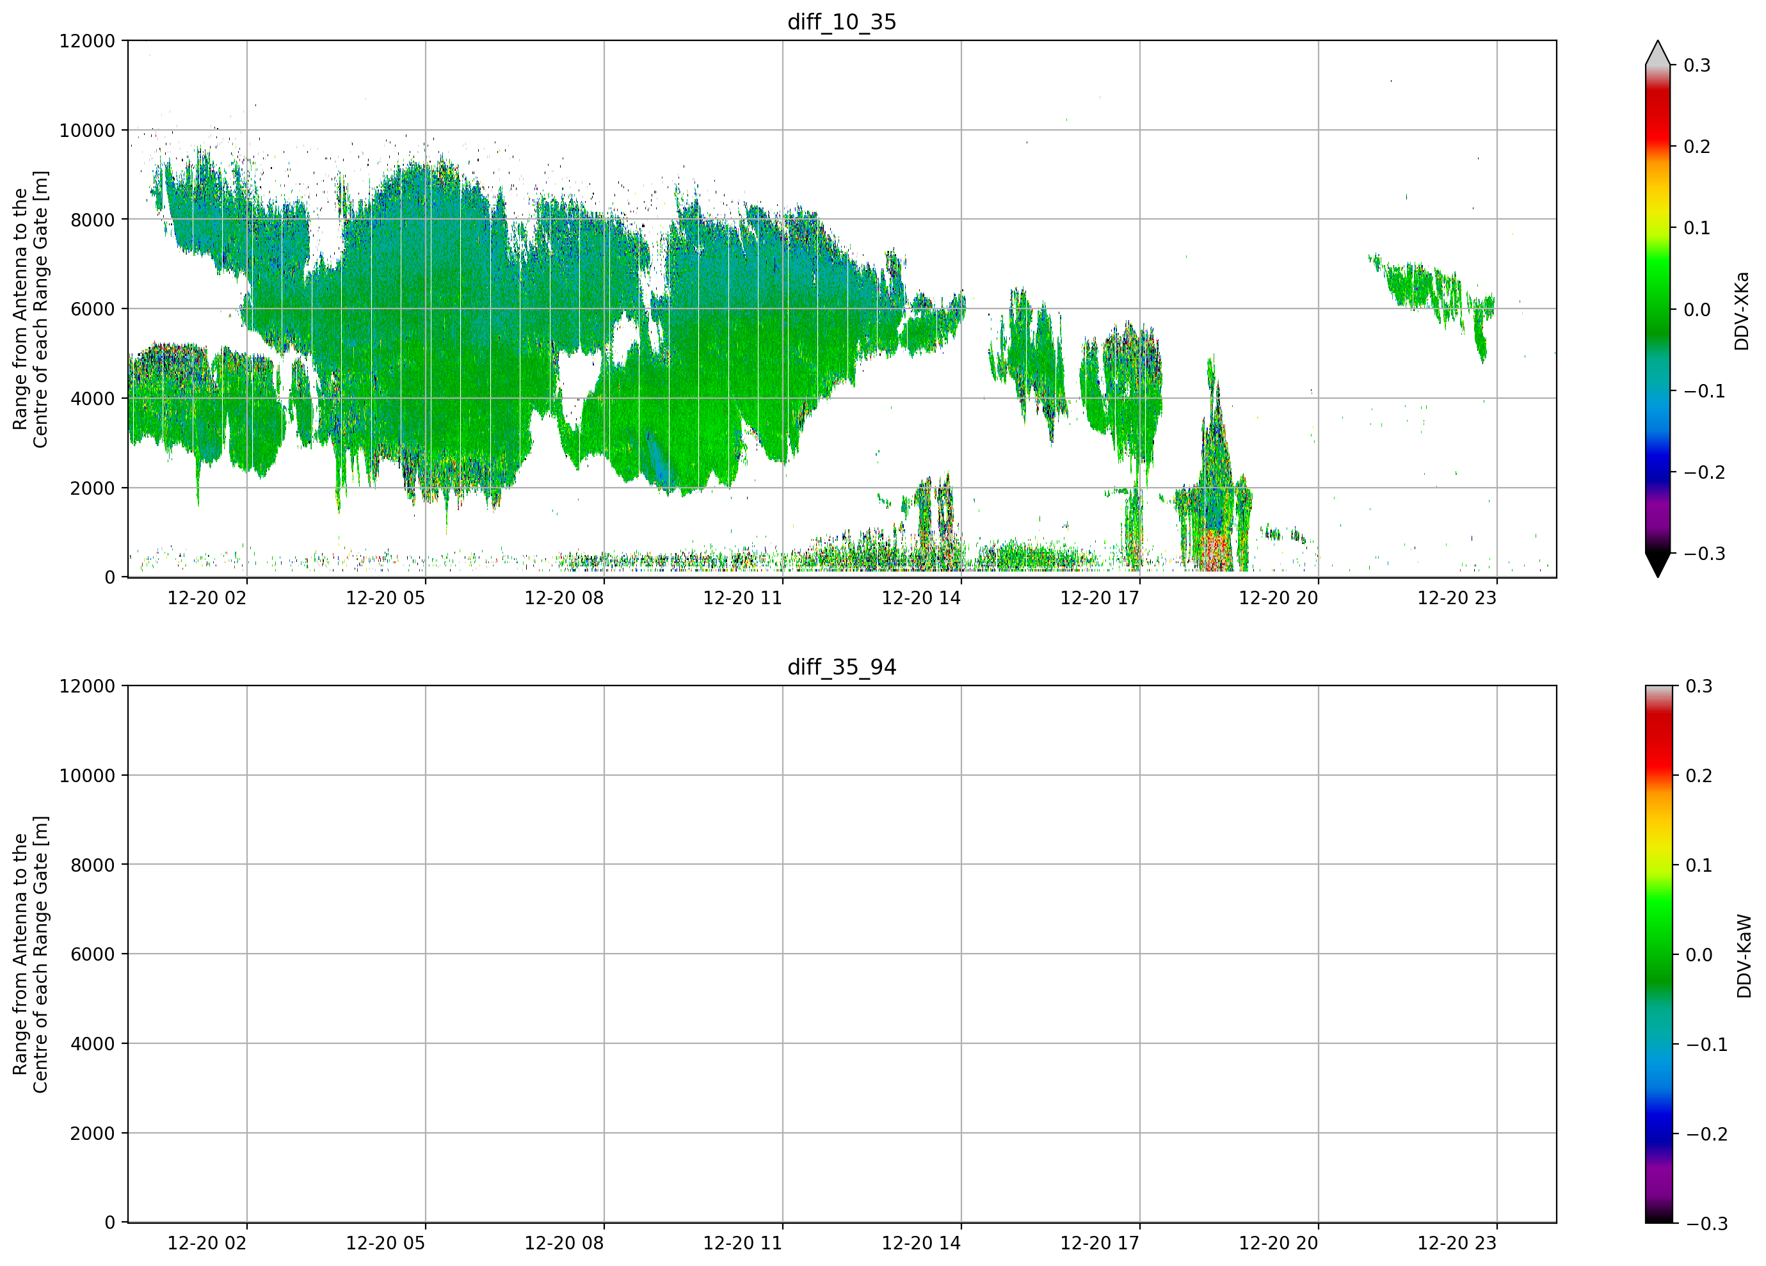Click the 0.0 tick on DDV-KaW colorbar

point(1699,954)
